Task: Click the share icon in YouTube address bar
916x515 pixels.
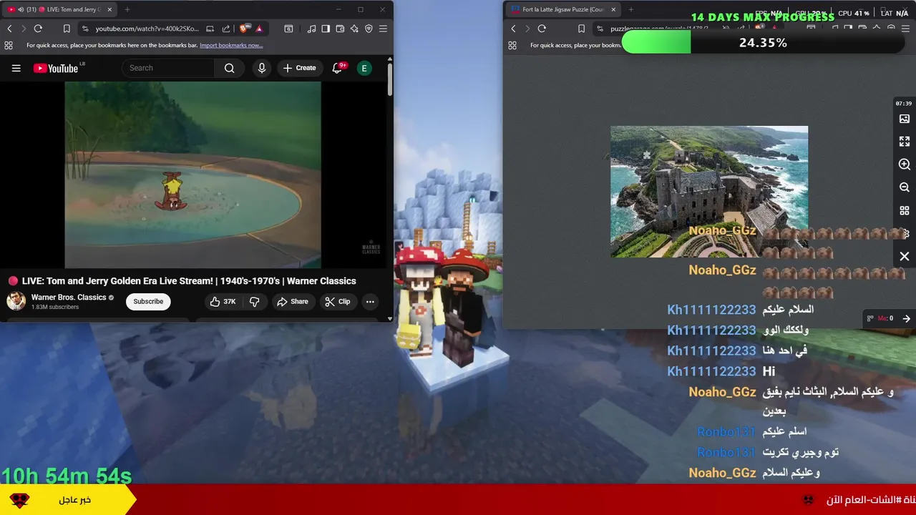Action: point(226,29)
